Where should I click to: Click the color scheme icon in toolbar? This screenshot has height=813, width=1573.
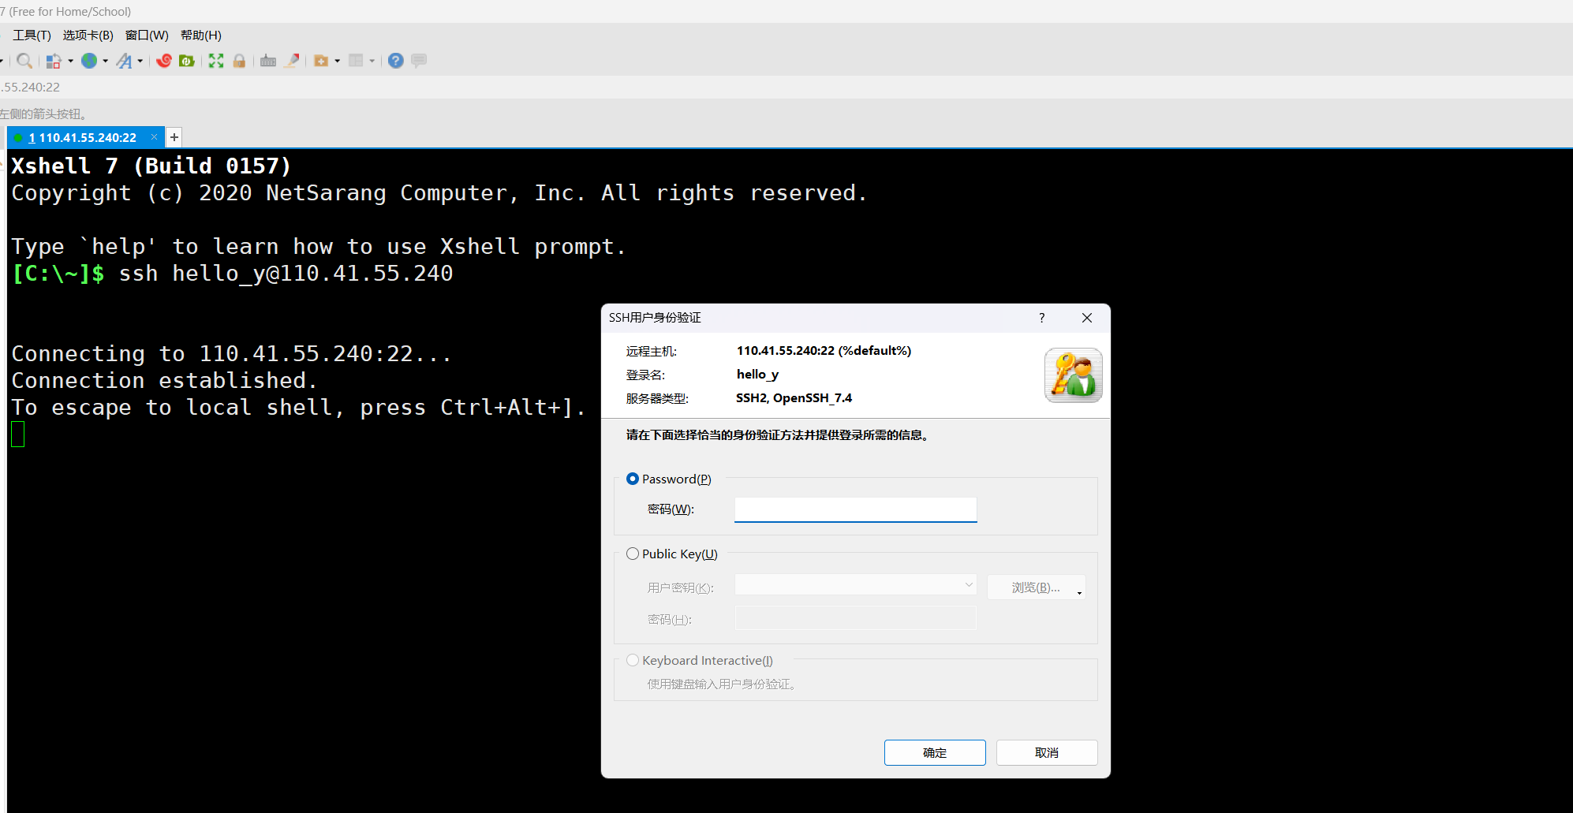point(54,61)
